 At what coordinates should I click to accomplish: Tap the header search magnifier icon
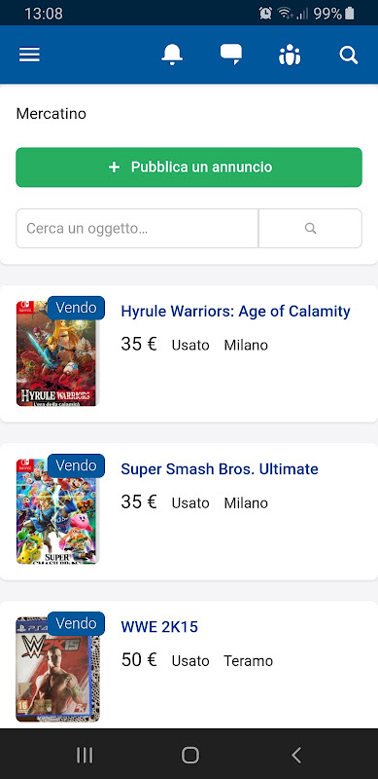pyautogui.click(x=349, y=55)
